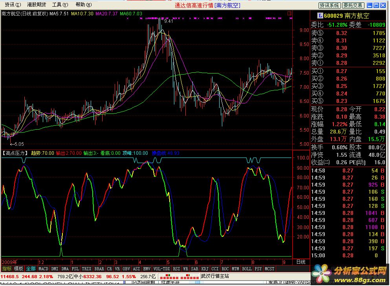
Task: Click the 日线 period label
Action: 301,262
